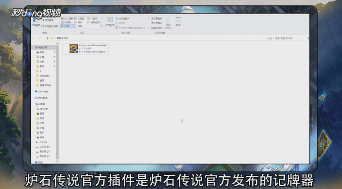Toggle the details pane (详细信息窗格)
This screenshot has height=189, width=342.
click(50, 26)
